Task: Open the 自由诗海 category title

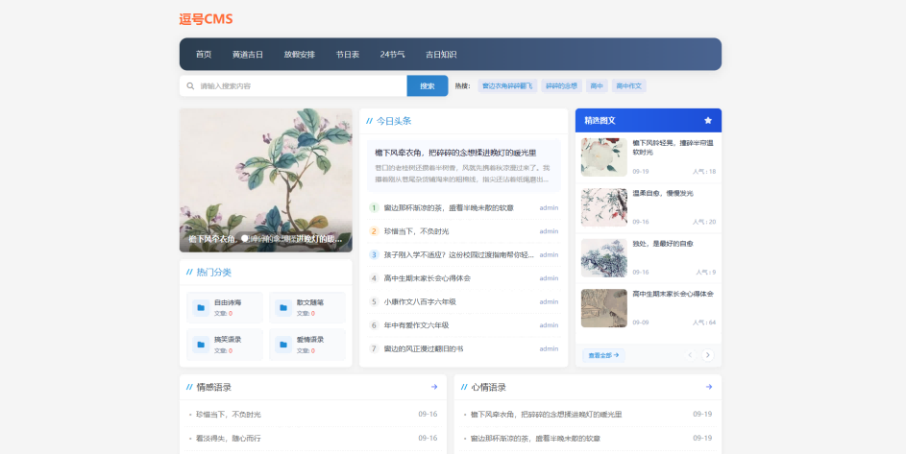Action: click(x=228, y=302)
